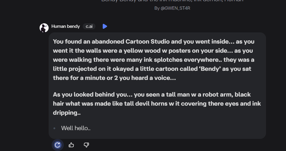Regenerate the character's reply
The height and width of the screenshot is (151, 286).
(58, 145)
